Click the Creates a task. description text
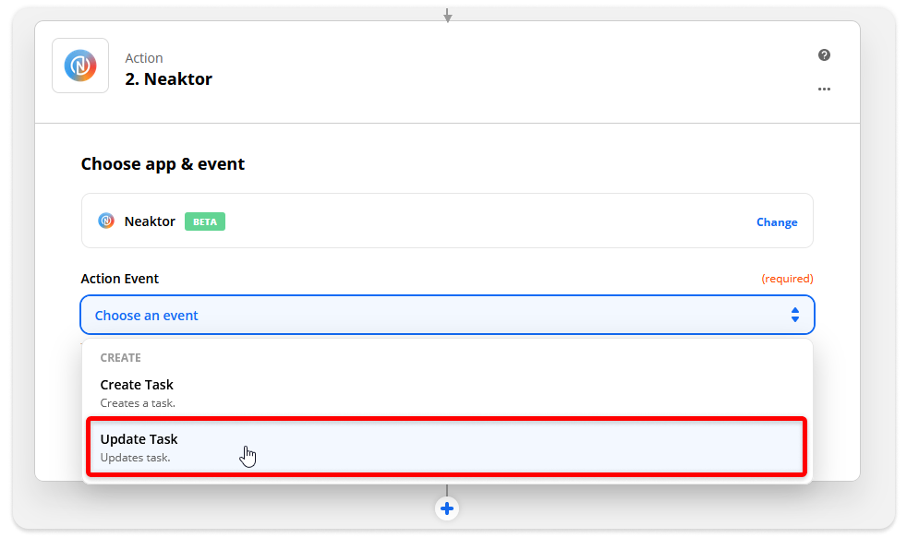This screenshot has width=907, height=538. (138, 403)
